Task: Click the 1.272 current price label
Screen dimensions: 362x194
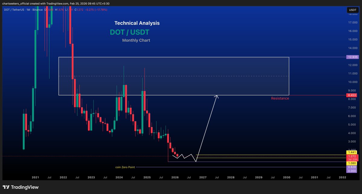Action: click(352, 157)
